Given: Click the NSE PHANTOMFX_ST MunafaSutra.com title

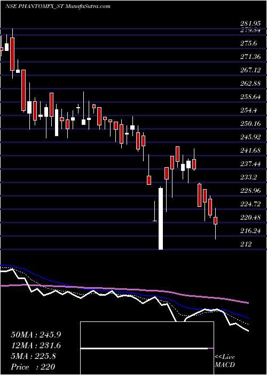Looking at the screenshot, I should tap(58, 6).
